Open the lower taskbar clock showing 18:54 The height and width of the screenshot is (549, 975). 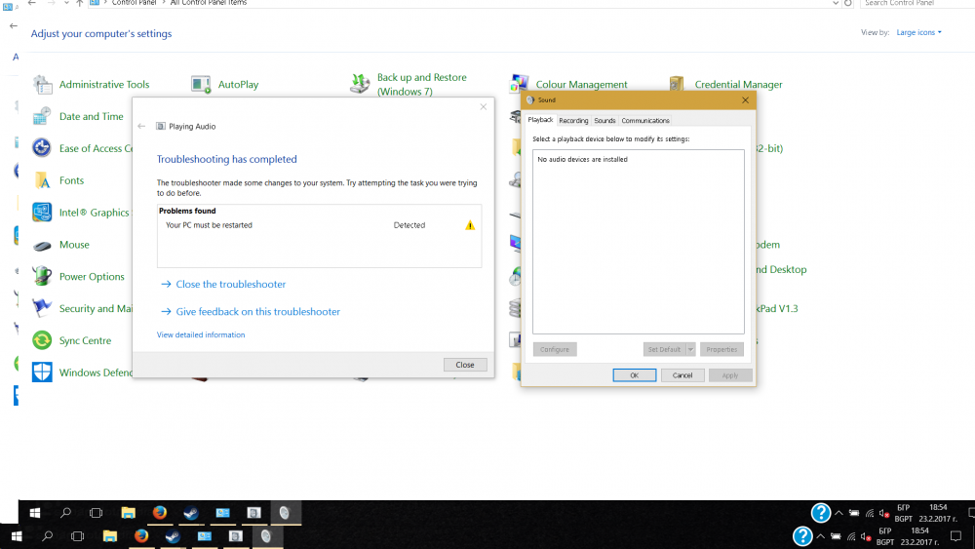919,536
